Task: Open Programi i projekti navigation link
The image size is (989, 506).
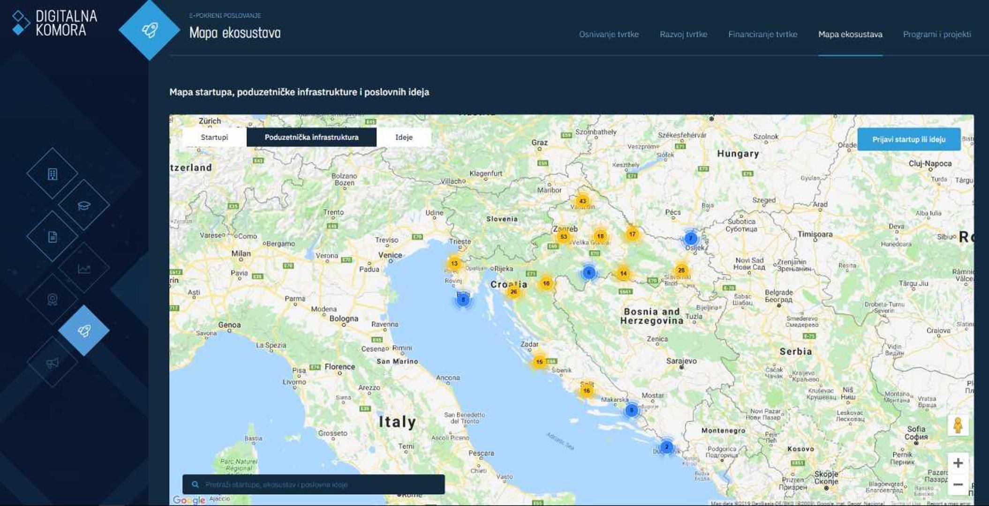Action: (x=936, y=34)
